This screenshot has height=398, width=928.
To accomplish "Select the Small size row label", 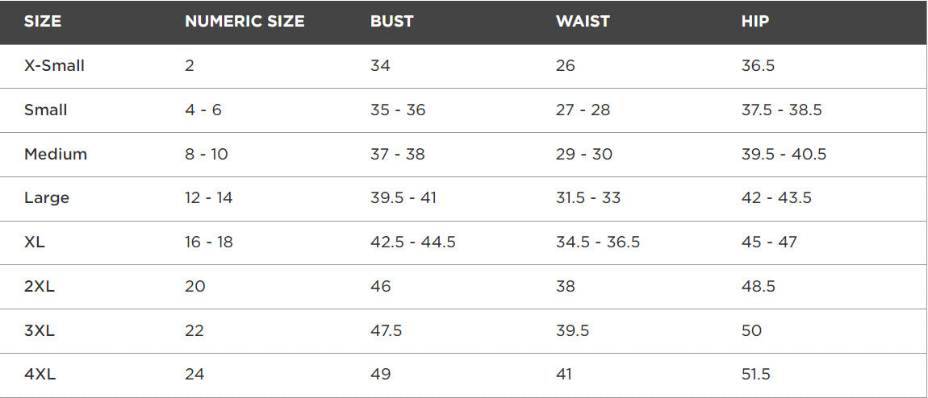I will 46,110.
